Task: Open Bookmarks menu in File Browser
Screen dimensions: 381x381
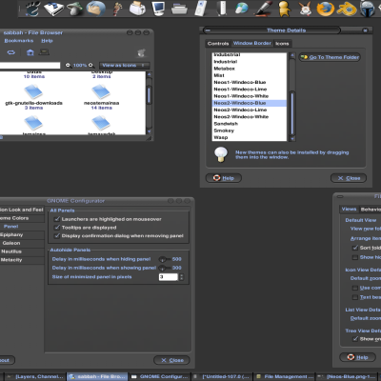Action: pos(19,41)
